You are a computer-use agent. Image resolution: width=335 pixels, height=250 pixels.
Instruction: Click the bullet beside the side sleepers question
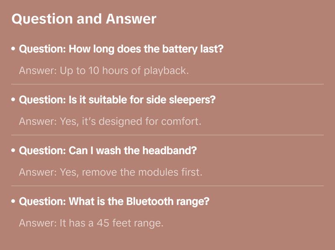14,100
